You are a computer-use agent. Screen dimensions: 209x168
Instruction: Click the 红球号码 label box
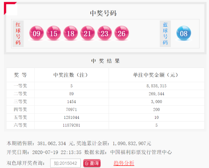(x=18, y=34)
